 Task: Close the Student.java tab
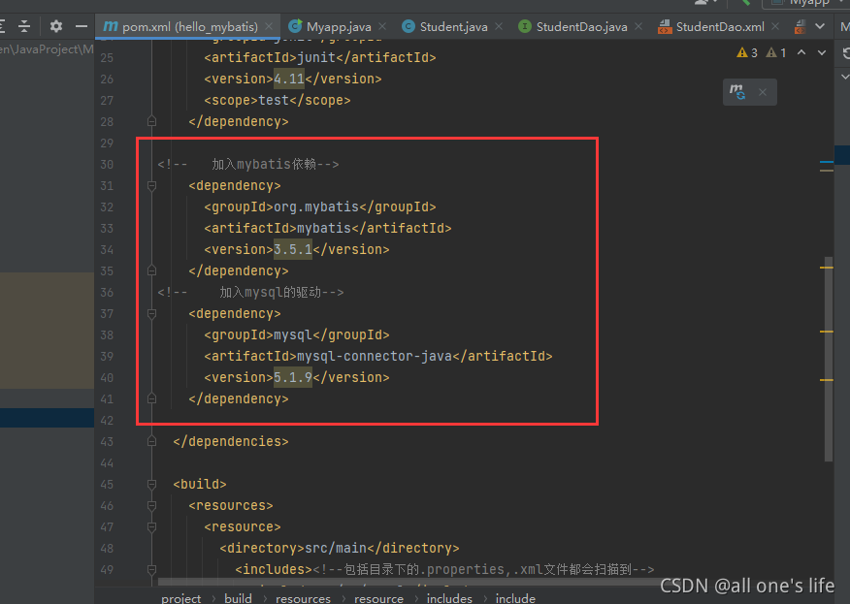[498, 26]
